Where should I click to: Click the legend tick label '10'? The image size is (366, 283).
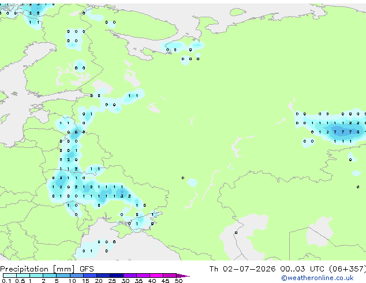(72, 281)
